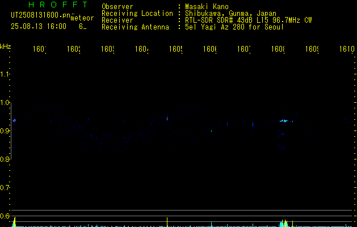Click 5el Yagi Az 280 for Seoul
Image resolution: width=357 pixels, height=227 pixels.
234,27
